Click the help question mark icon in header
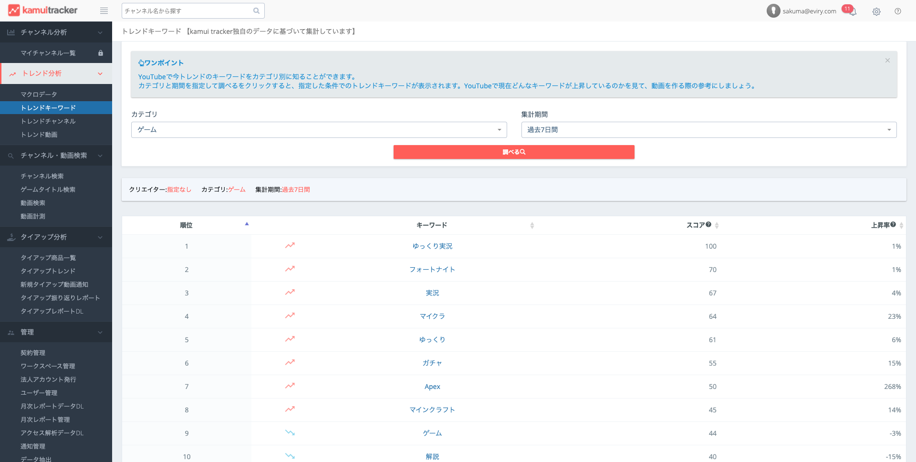 tap(898, 11)
